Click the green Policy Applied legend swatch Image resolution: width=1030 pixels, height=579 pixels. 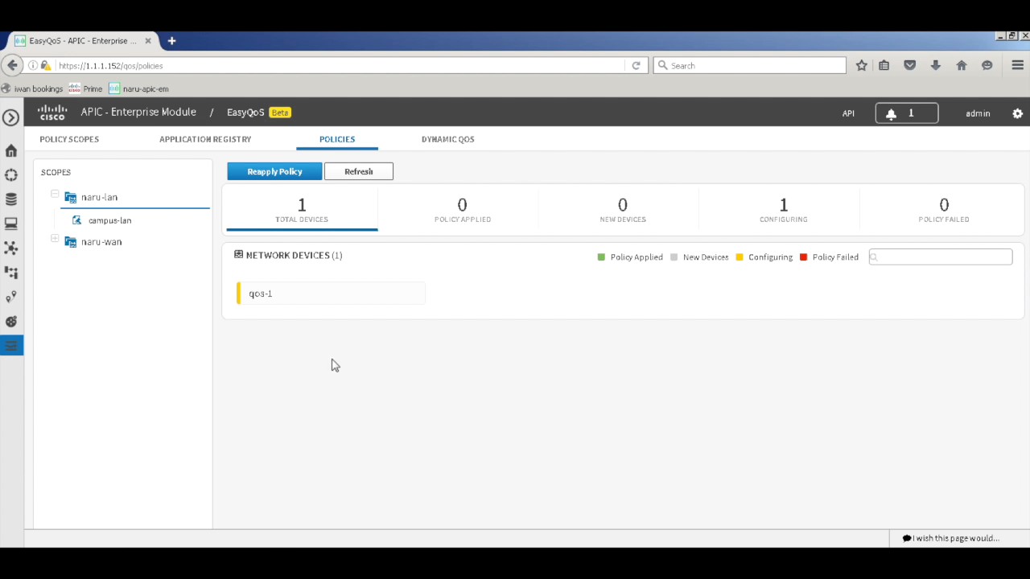coord(601,257)
